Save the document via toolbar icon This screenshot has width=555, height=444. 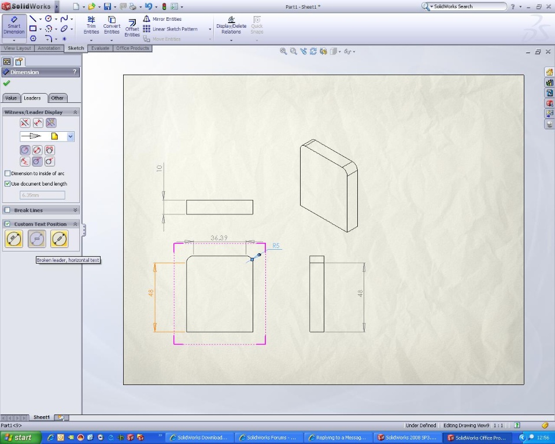[x=108, y=6]
